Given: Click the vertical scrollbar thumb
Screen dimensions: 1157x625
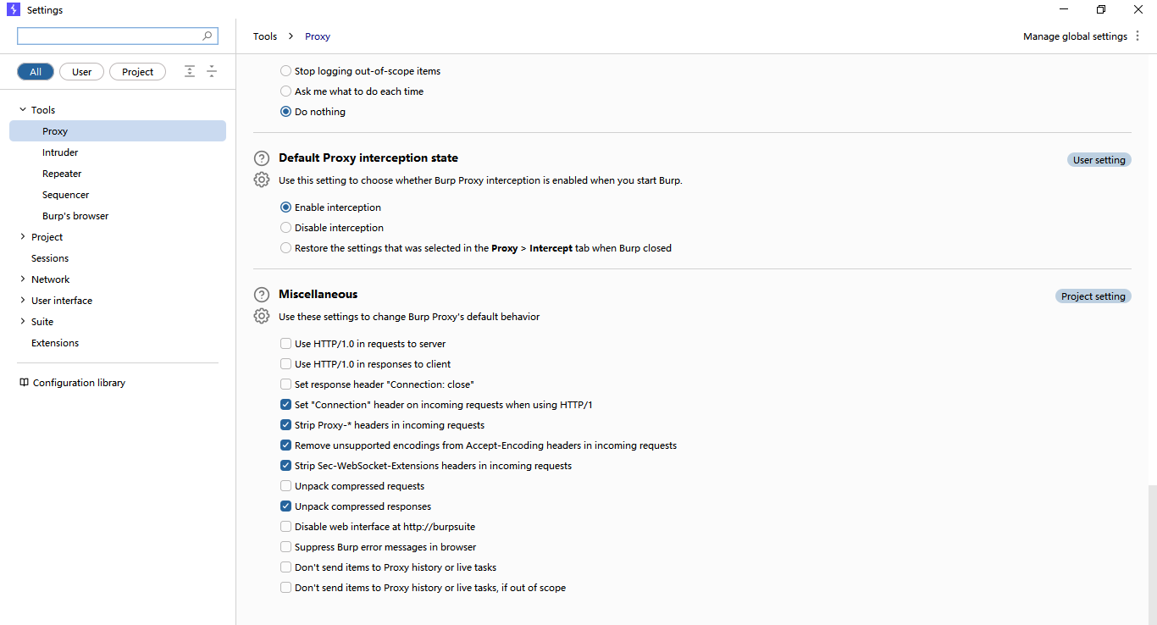Looking at the screenshot, I should pos(1152,555).
